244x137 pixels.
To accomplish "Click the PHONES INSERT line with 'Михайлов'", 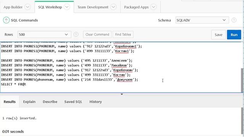I will click(x=67, y=65).
